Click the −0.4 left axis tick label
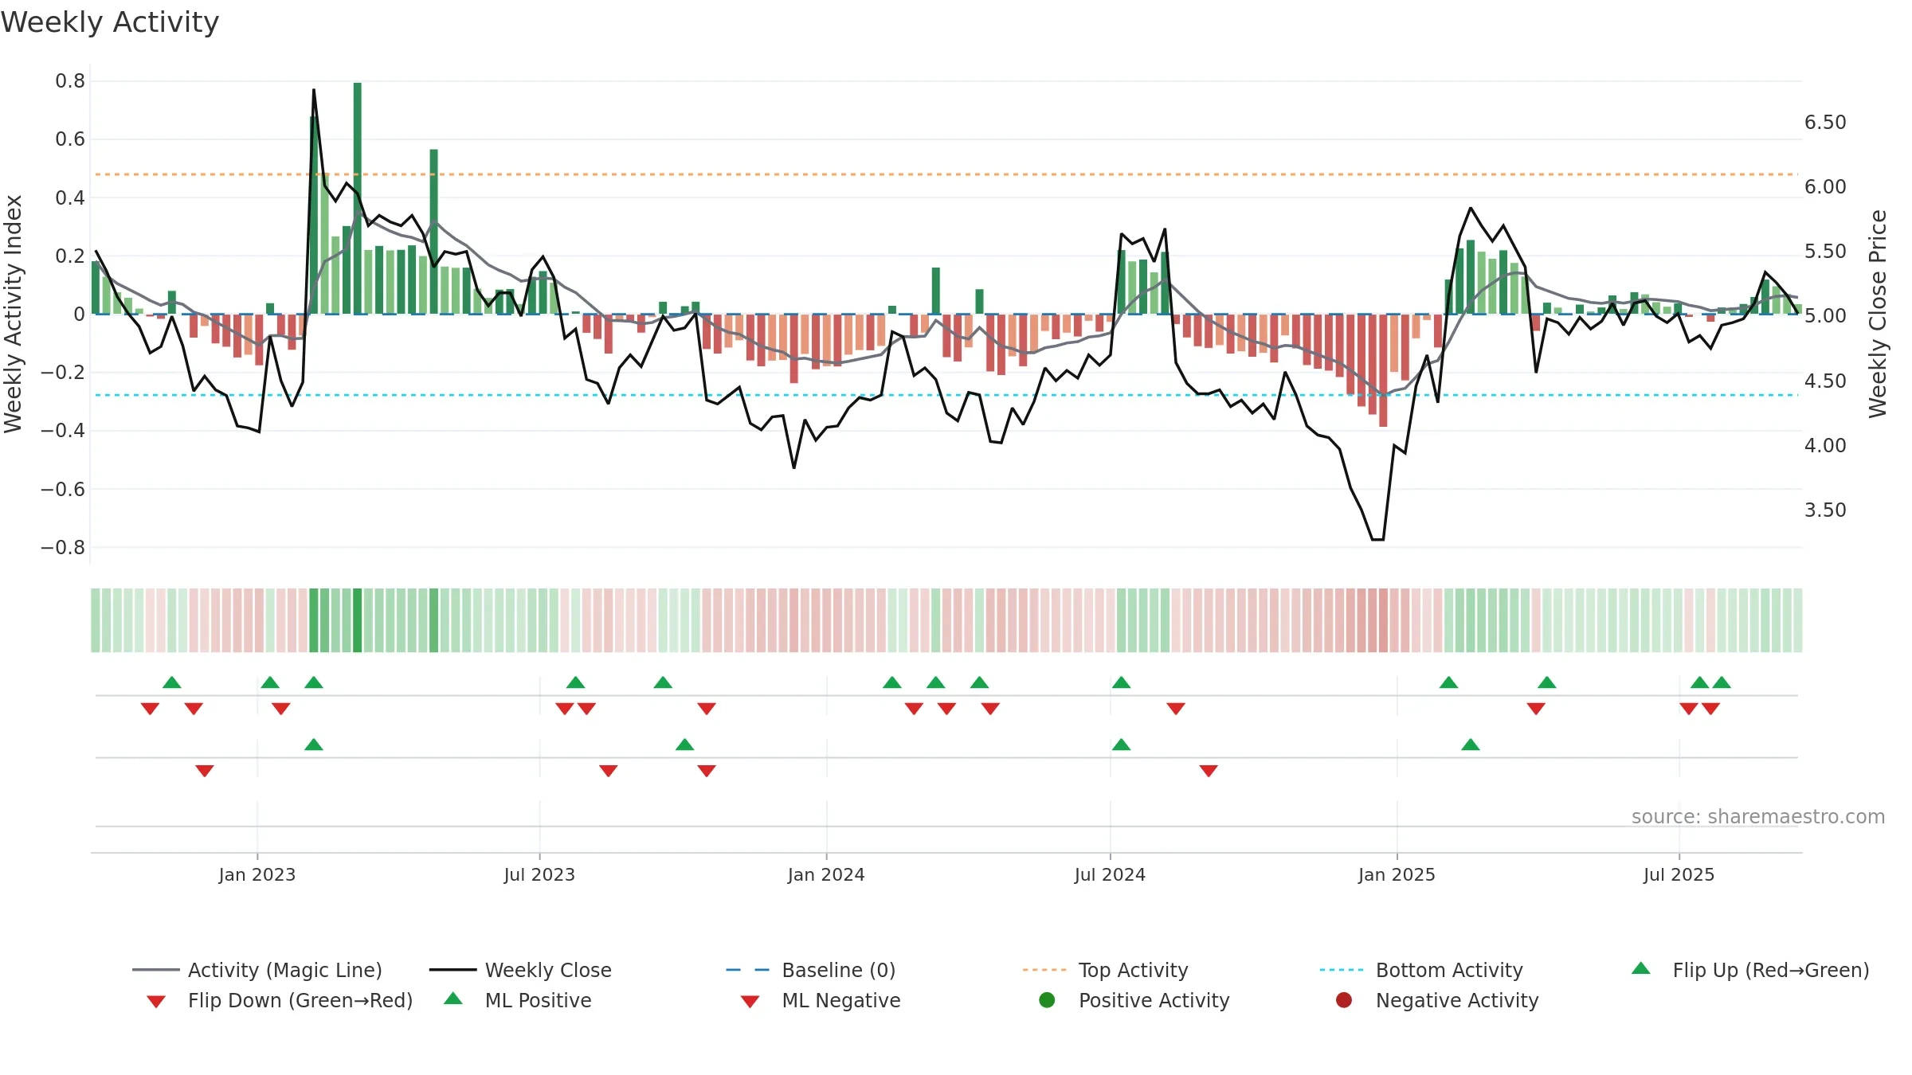The height and width of the screenshot is (1075, 1912). [x=63, y=431]
